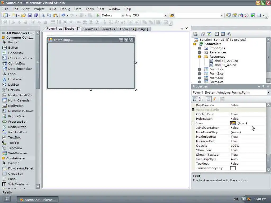Image resolution: width=271 pixels, height=203 pixels.
Task: Collapse the Resources folder in Solution Explorer
Action: (x=199, y=57)
